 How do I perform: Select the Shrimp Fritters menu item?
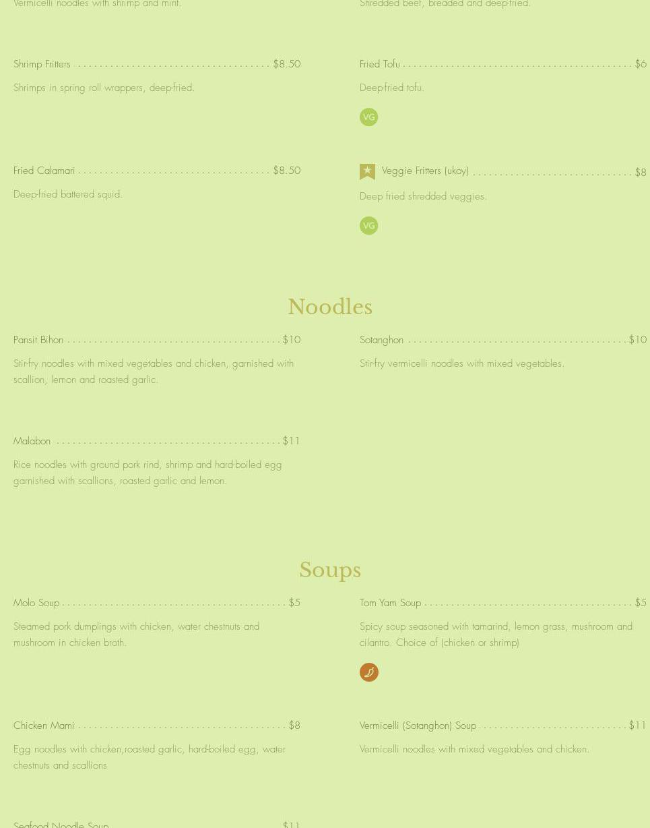coord(42,64)
